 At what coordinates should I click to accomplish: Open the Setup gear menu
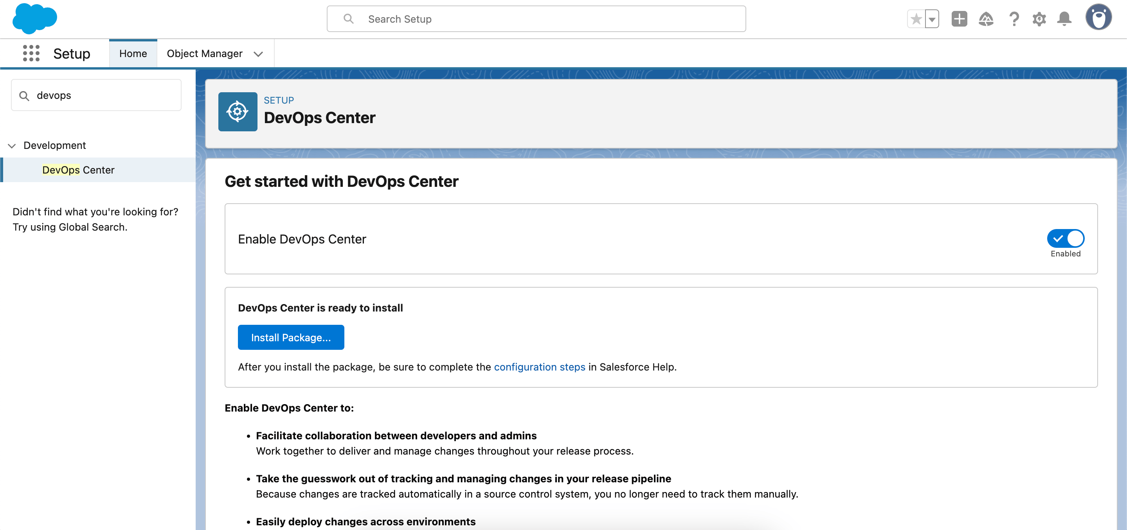(1039, 19)
